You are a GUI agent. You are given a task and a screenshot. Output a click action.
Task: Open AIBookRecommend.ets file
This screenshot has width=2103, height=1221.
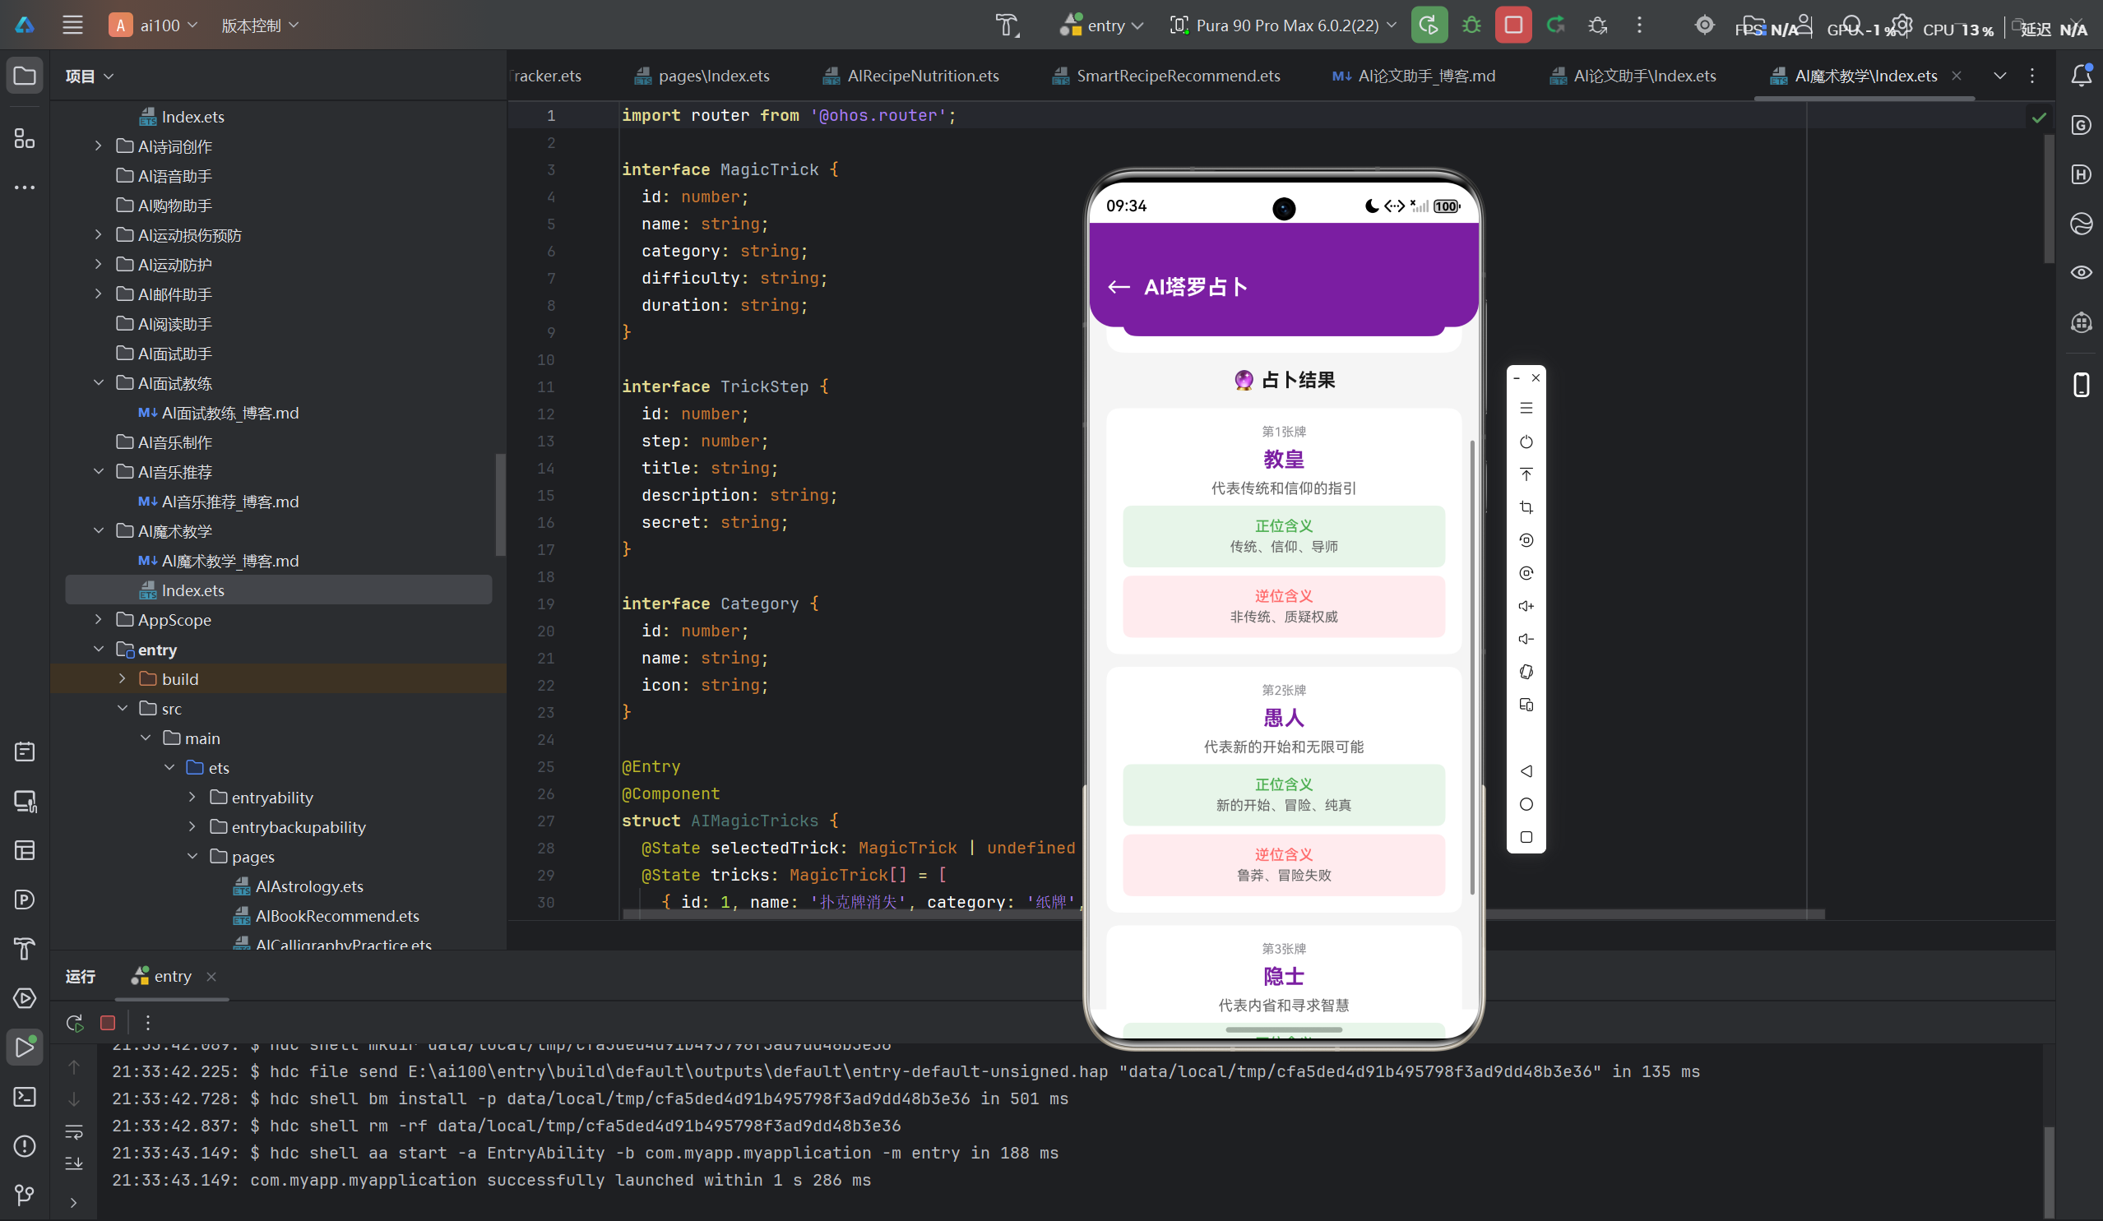click(x=326, y=916)
